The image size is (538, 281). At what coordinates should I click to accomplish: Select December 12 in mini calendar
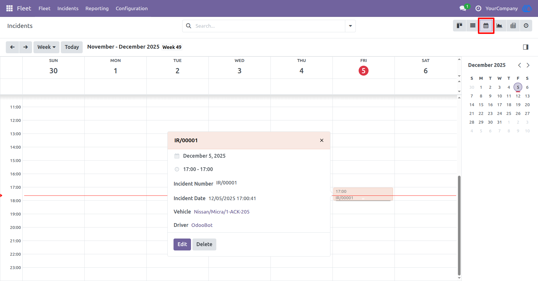click(x=518, y=96)
